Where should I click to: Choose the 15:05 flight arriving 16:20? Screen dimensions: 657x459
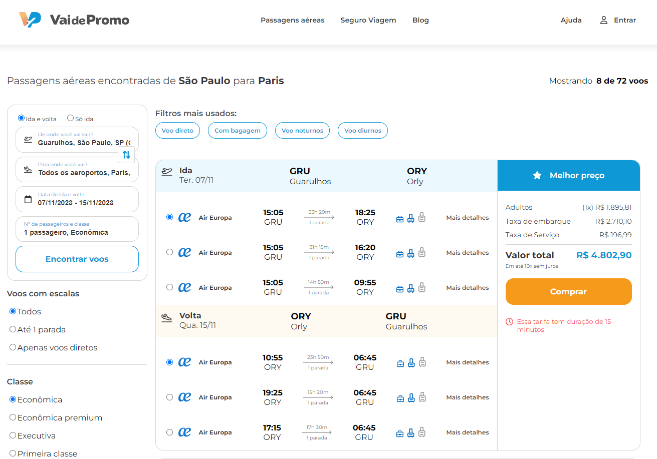pyautogui.click(x=169, y=252)
